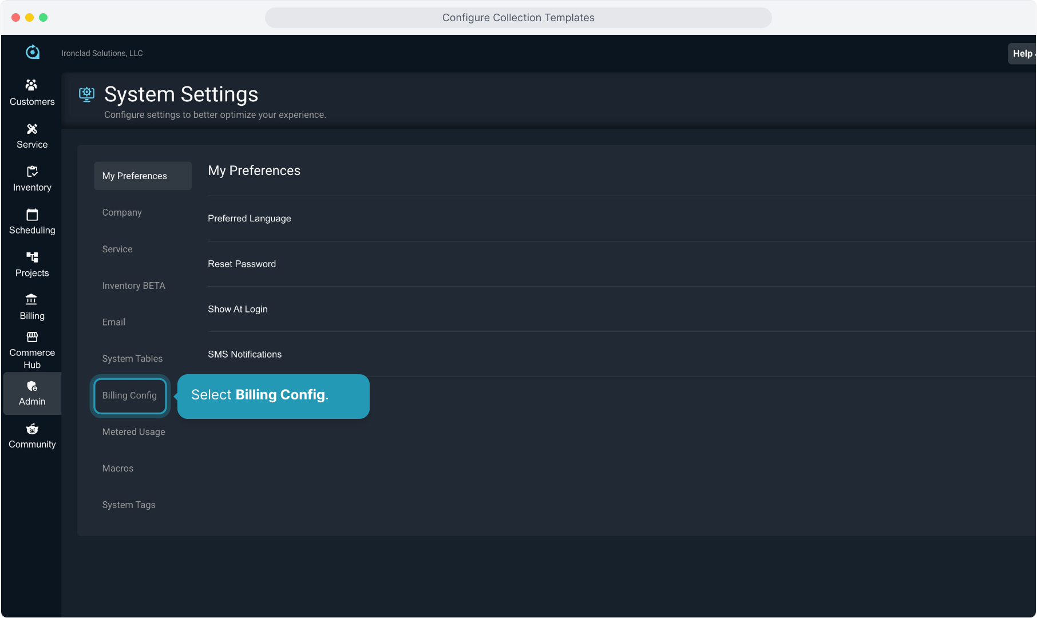Go to Inventory via clipboard icon
The height and width of the screenshot is (618, 1037).
pos(32,172)
